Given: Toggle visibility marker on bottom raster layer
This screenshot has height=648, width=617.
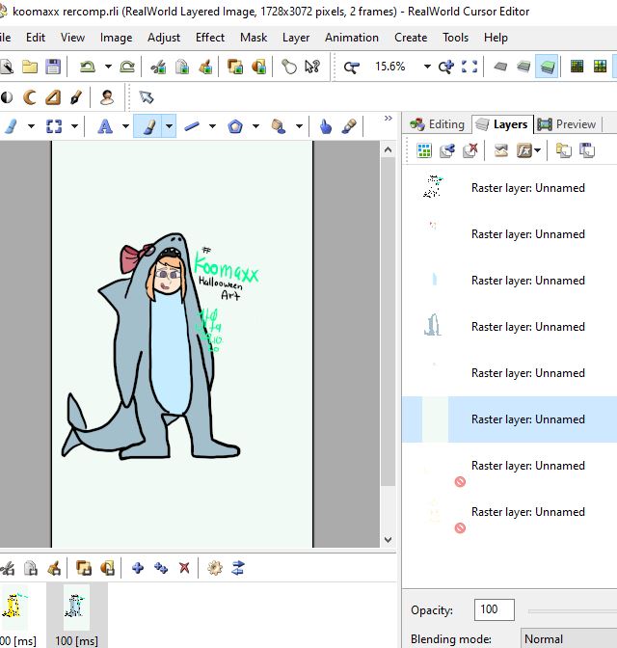Looking at the screenshot, I should [x=460, y=527].
